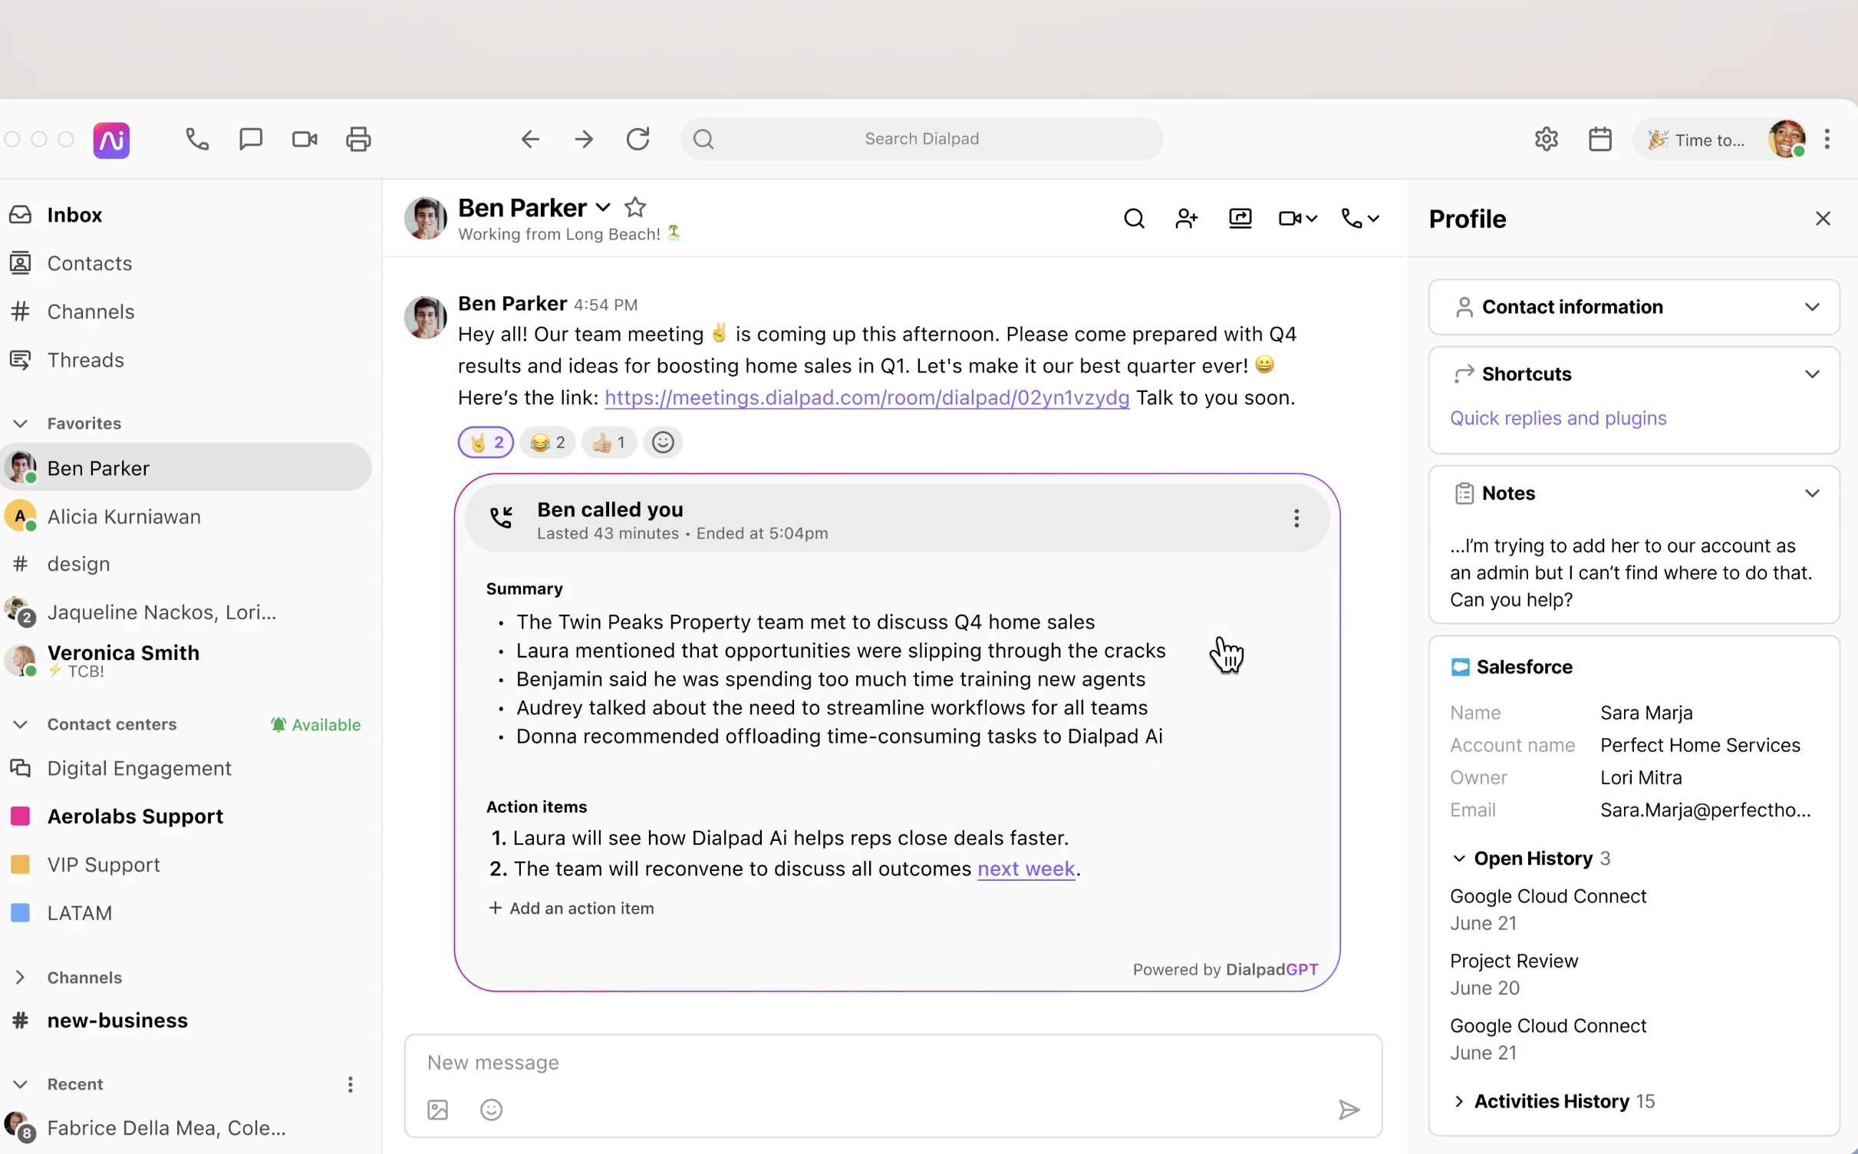Image resolution: width=1858 pixels, height=1154 pixels.
Task: Click the fax printer icon in toolbar
Action: coord(358,139)
